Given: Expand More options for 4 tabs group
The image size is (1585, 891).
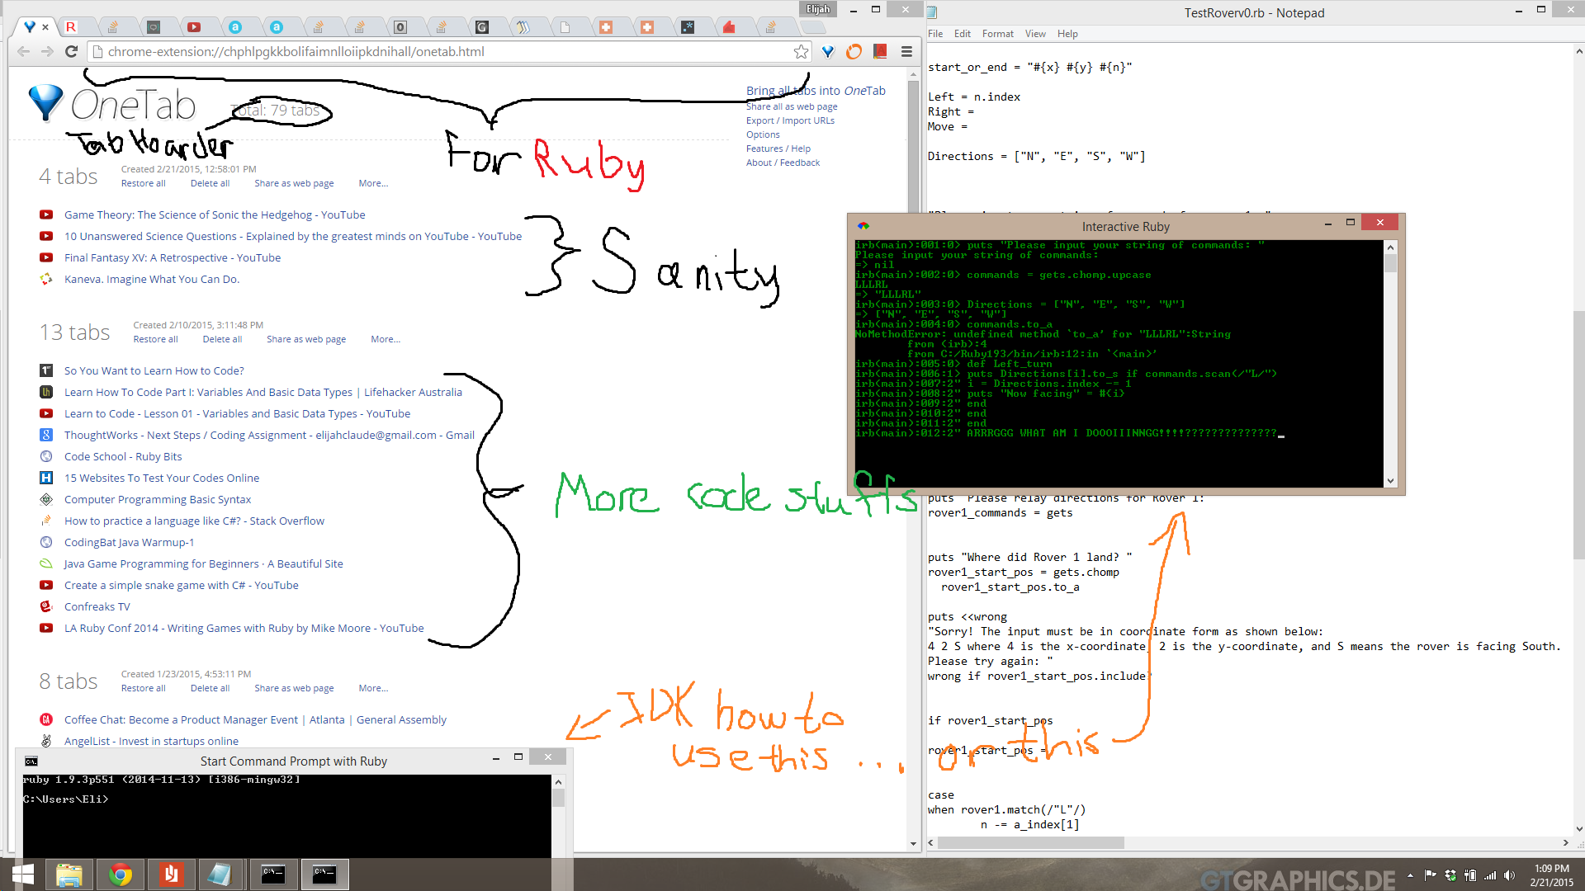Looking at the screenshot, I should pos(372,183).
